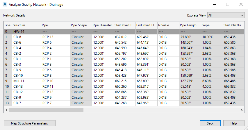Click pipe length 143.007'
Viewport: 248px width, 130px height.
tap(190, 43)
